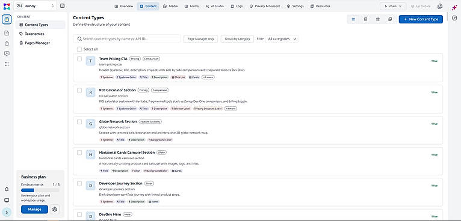Screen dimensions: 461x221
Task: Check the Globe Network Section checkbox
Action: (x=79, y=122)
